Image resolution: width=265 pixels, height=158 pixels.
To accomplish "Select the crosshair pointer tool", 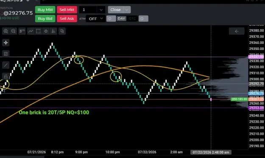I will 6,43.
